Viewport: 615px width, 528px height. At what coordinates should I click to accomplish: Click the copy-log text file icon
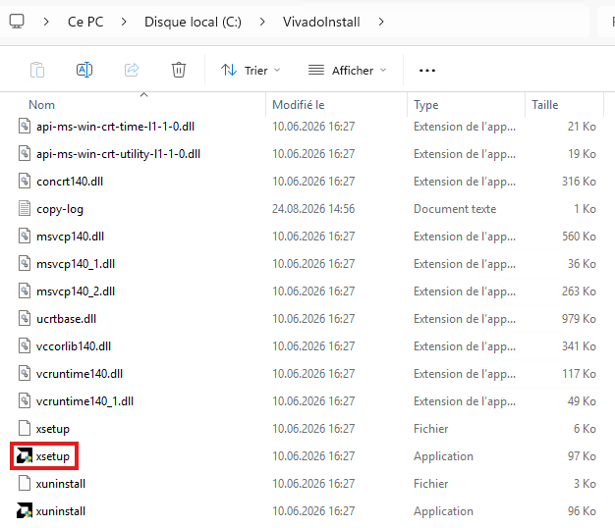point(25,208)
